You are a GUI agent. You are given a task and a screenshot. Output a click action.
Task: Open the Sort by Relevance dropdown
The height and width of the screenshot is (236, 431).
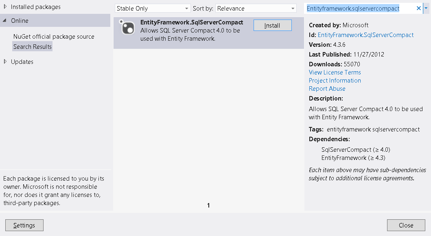point(256,9)
